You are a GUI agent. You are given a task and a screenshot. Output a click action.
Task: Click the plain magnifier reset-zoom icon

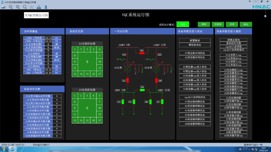pyautogui.click(x=25, y=7)
